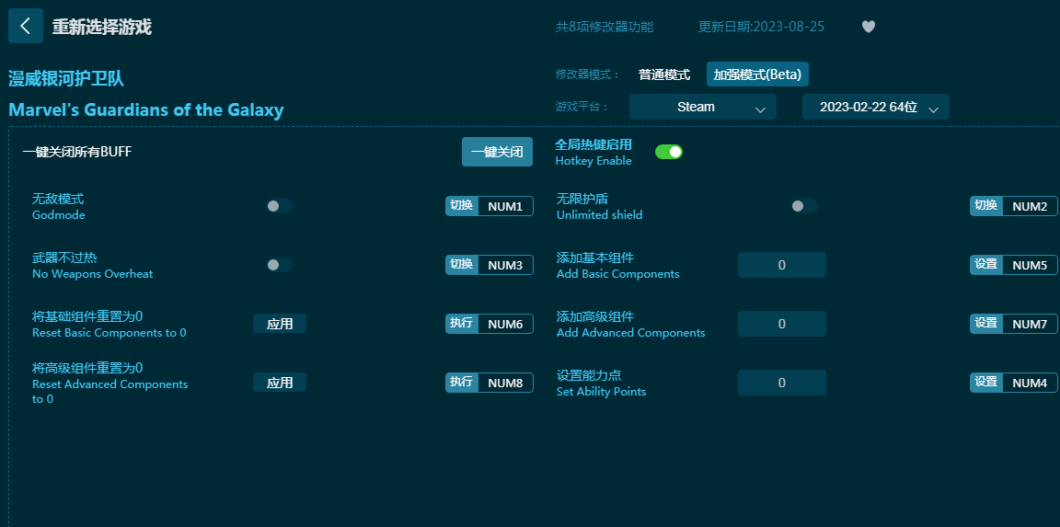Click the NUM1 hotkey for Godmode
Viewport: 1060px width, 527px height.
coord(505,206)
